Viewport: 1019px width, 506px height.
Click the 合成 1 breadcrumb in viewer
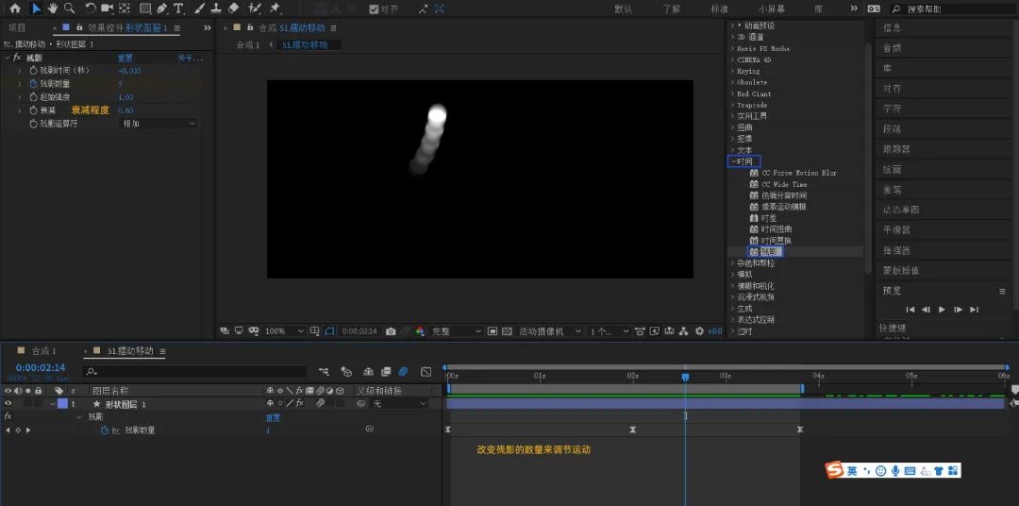pos(247,45)
